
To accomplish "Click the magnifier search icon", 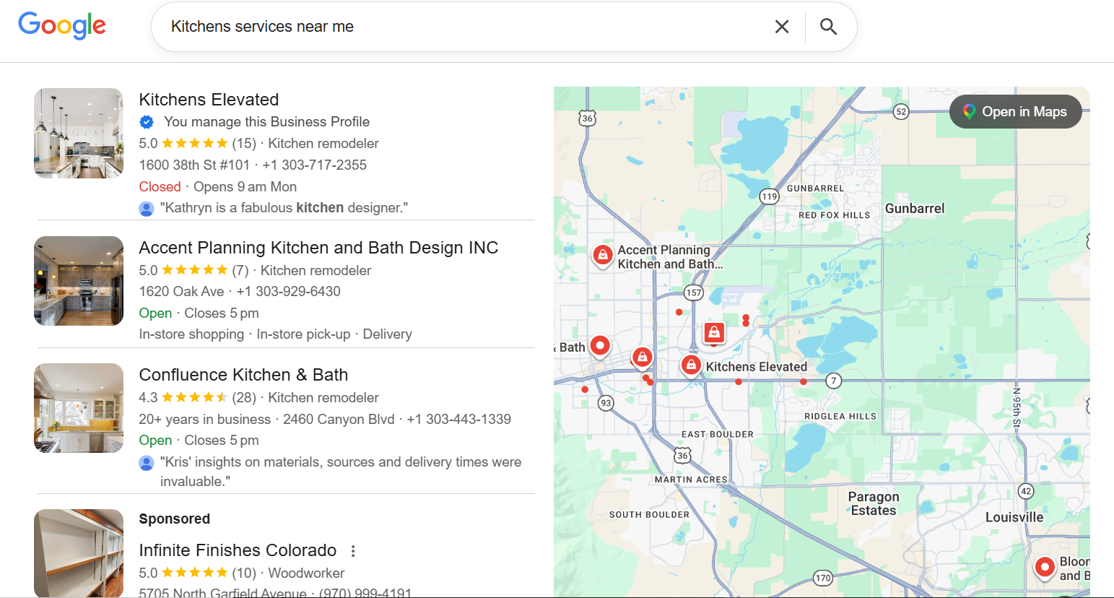I will [829, 27].
